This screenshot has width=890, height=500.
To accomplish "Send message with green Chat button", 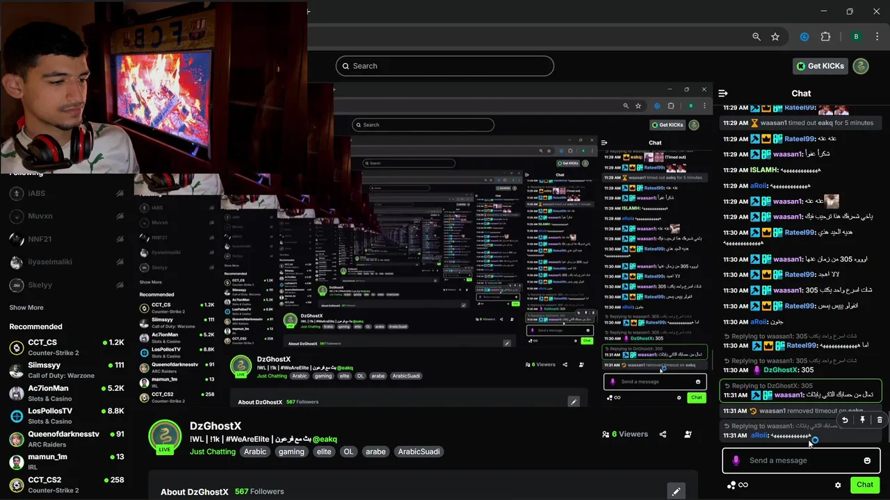I will tap(865, 485).
